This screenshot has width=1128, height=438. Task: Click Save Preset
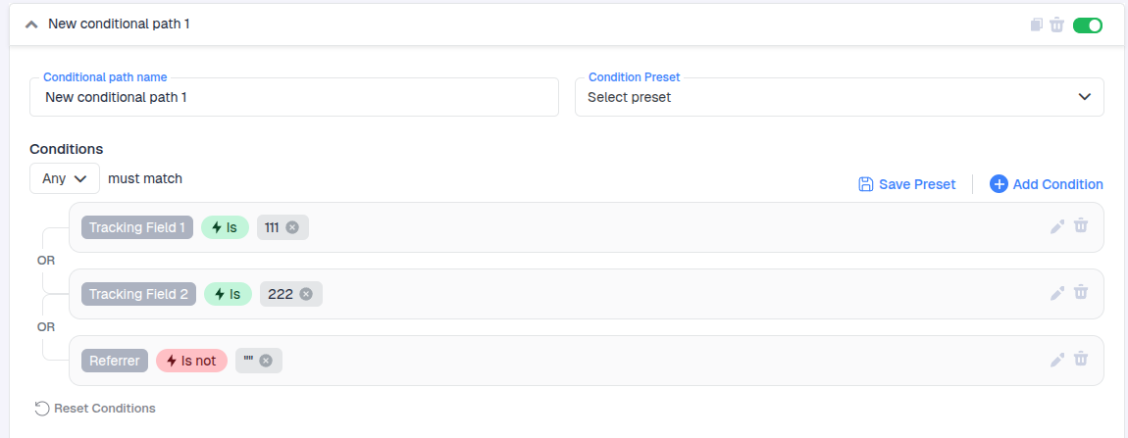pyautogui.click(x=906, y=184)
